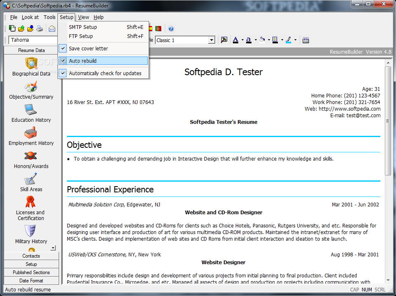Open Biographical Data section icon
396x296 pixels.
pyautogui.click(x=31, y=63)
